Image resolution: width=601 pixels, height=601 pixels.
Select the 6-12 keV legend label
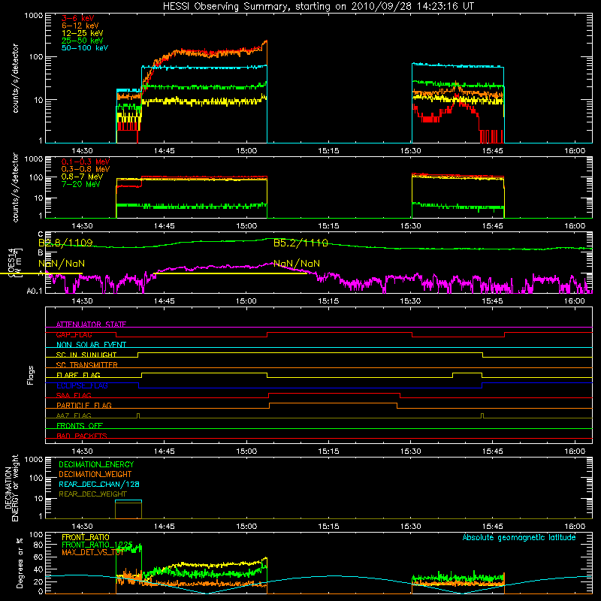[80, 26]
